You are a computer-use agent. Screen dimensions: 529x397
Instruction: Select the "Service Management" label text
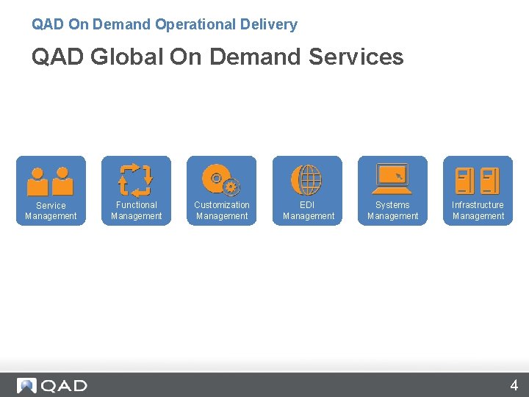click(51, 211)
